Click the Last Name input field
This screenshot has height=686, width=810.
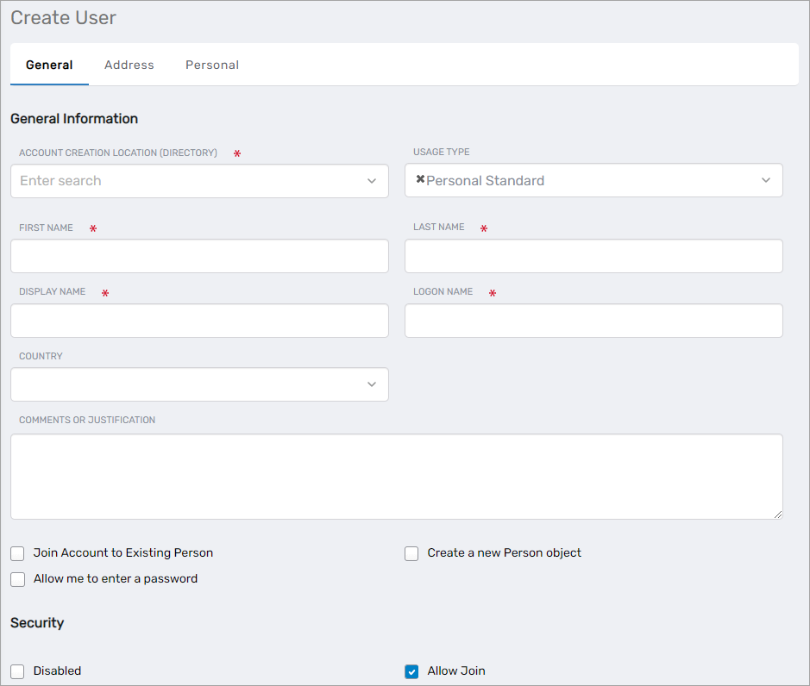(593, 256)
